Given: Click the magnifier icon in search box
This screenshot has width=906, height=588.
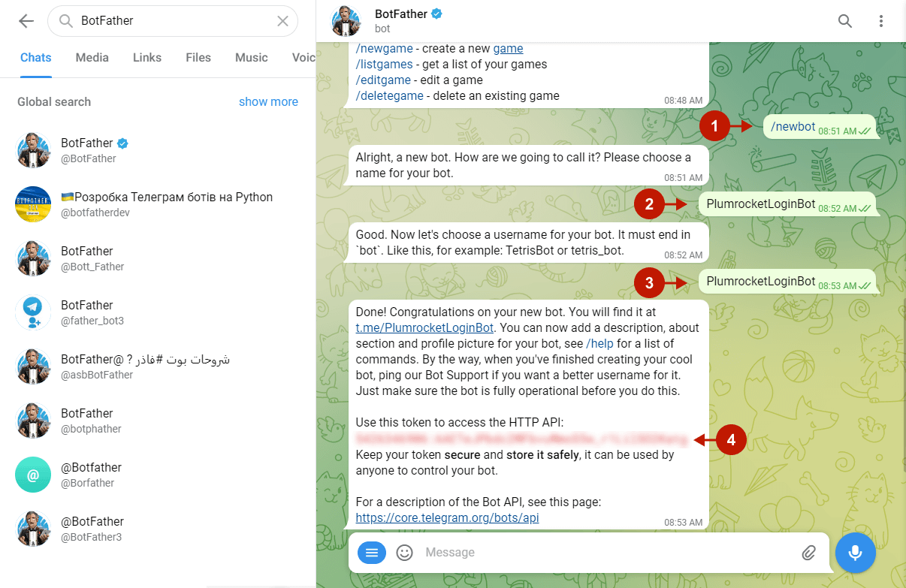Looking at the screenshot, I should (x=65, y=21).
